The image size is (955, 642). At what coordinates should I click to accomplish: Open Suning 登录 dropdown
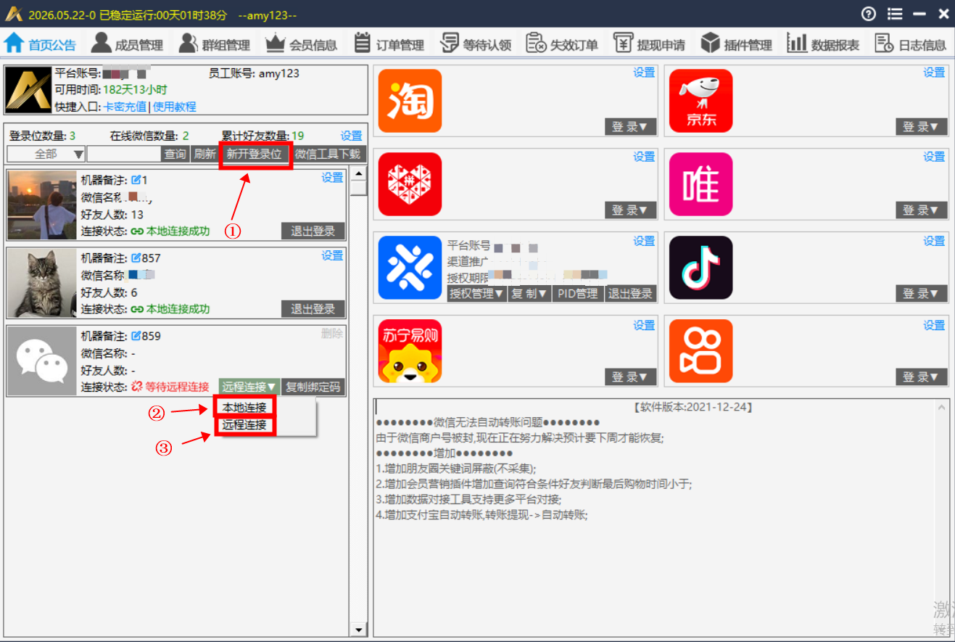point(630,377)
